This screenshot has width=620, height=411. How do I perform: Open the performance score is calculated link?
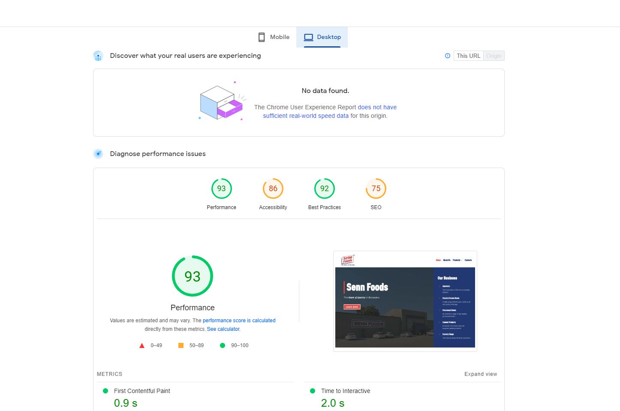tap(239, 321)
